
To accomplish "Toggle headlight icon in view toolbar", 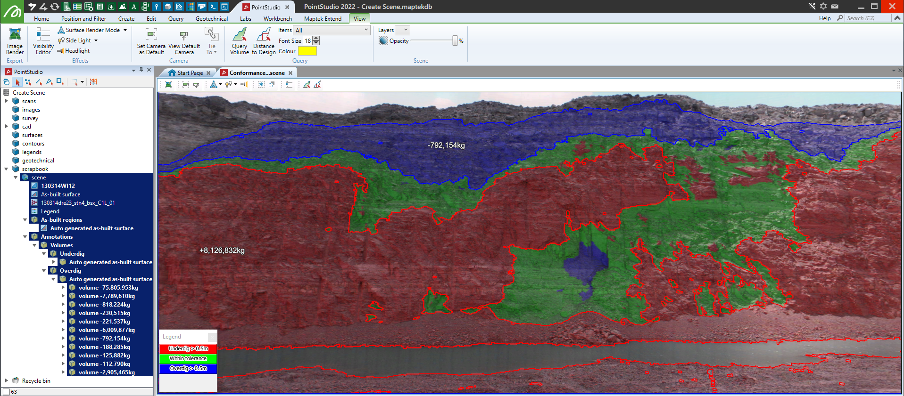I will coord(244,84).
